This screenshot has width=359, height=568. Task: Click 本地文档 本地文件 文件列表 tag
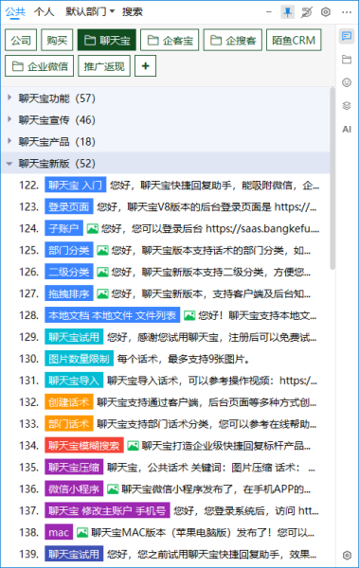pos(113,315)
